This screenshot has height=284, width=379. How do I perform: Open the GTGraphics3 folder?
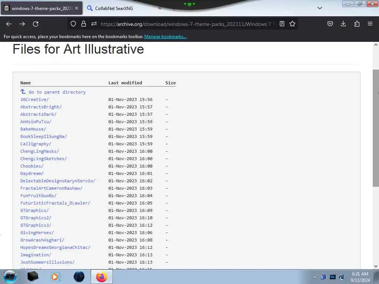point(36,225)
